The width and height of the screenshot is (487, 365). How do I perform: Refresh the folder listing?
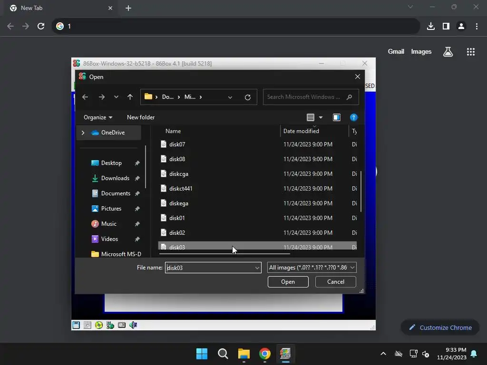click(x=247, y=97)
